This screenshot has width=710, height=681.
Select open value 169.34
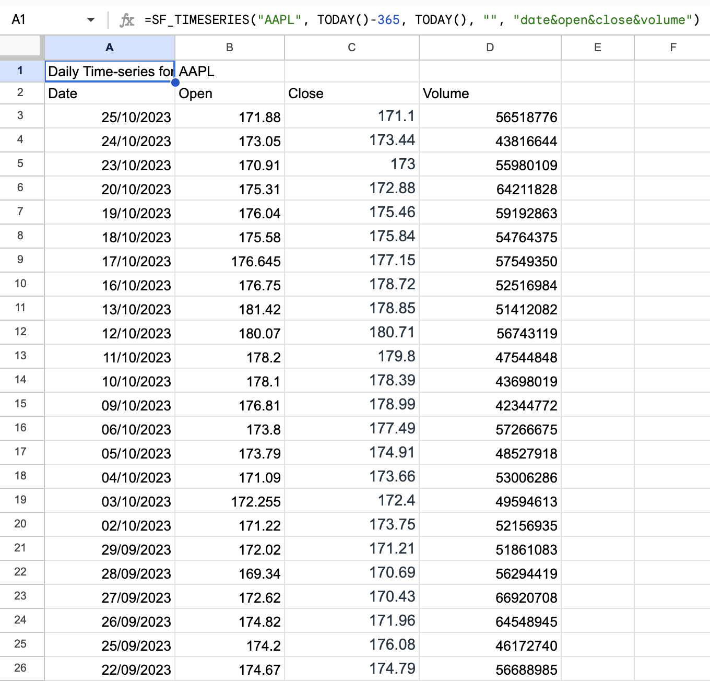pyautogui.click(x=230, y=572)
